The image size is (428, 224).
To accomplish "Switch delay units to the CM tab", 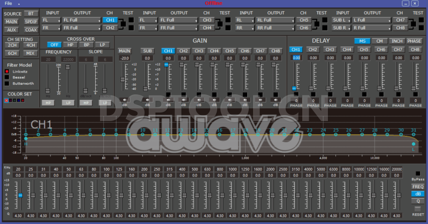I will point(379,41).
